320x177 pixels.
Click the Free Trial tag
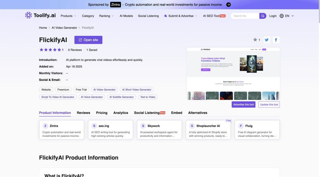point(81,90)
